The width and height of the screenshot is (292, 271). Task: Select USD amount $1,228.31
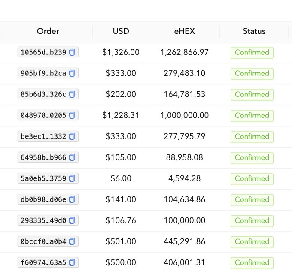click(121, 115)
